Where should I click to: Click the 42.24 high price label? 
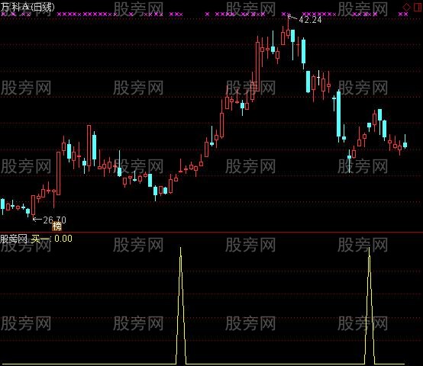point(310,20)
